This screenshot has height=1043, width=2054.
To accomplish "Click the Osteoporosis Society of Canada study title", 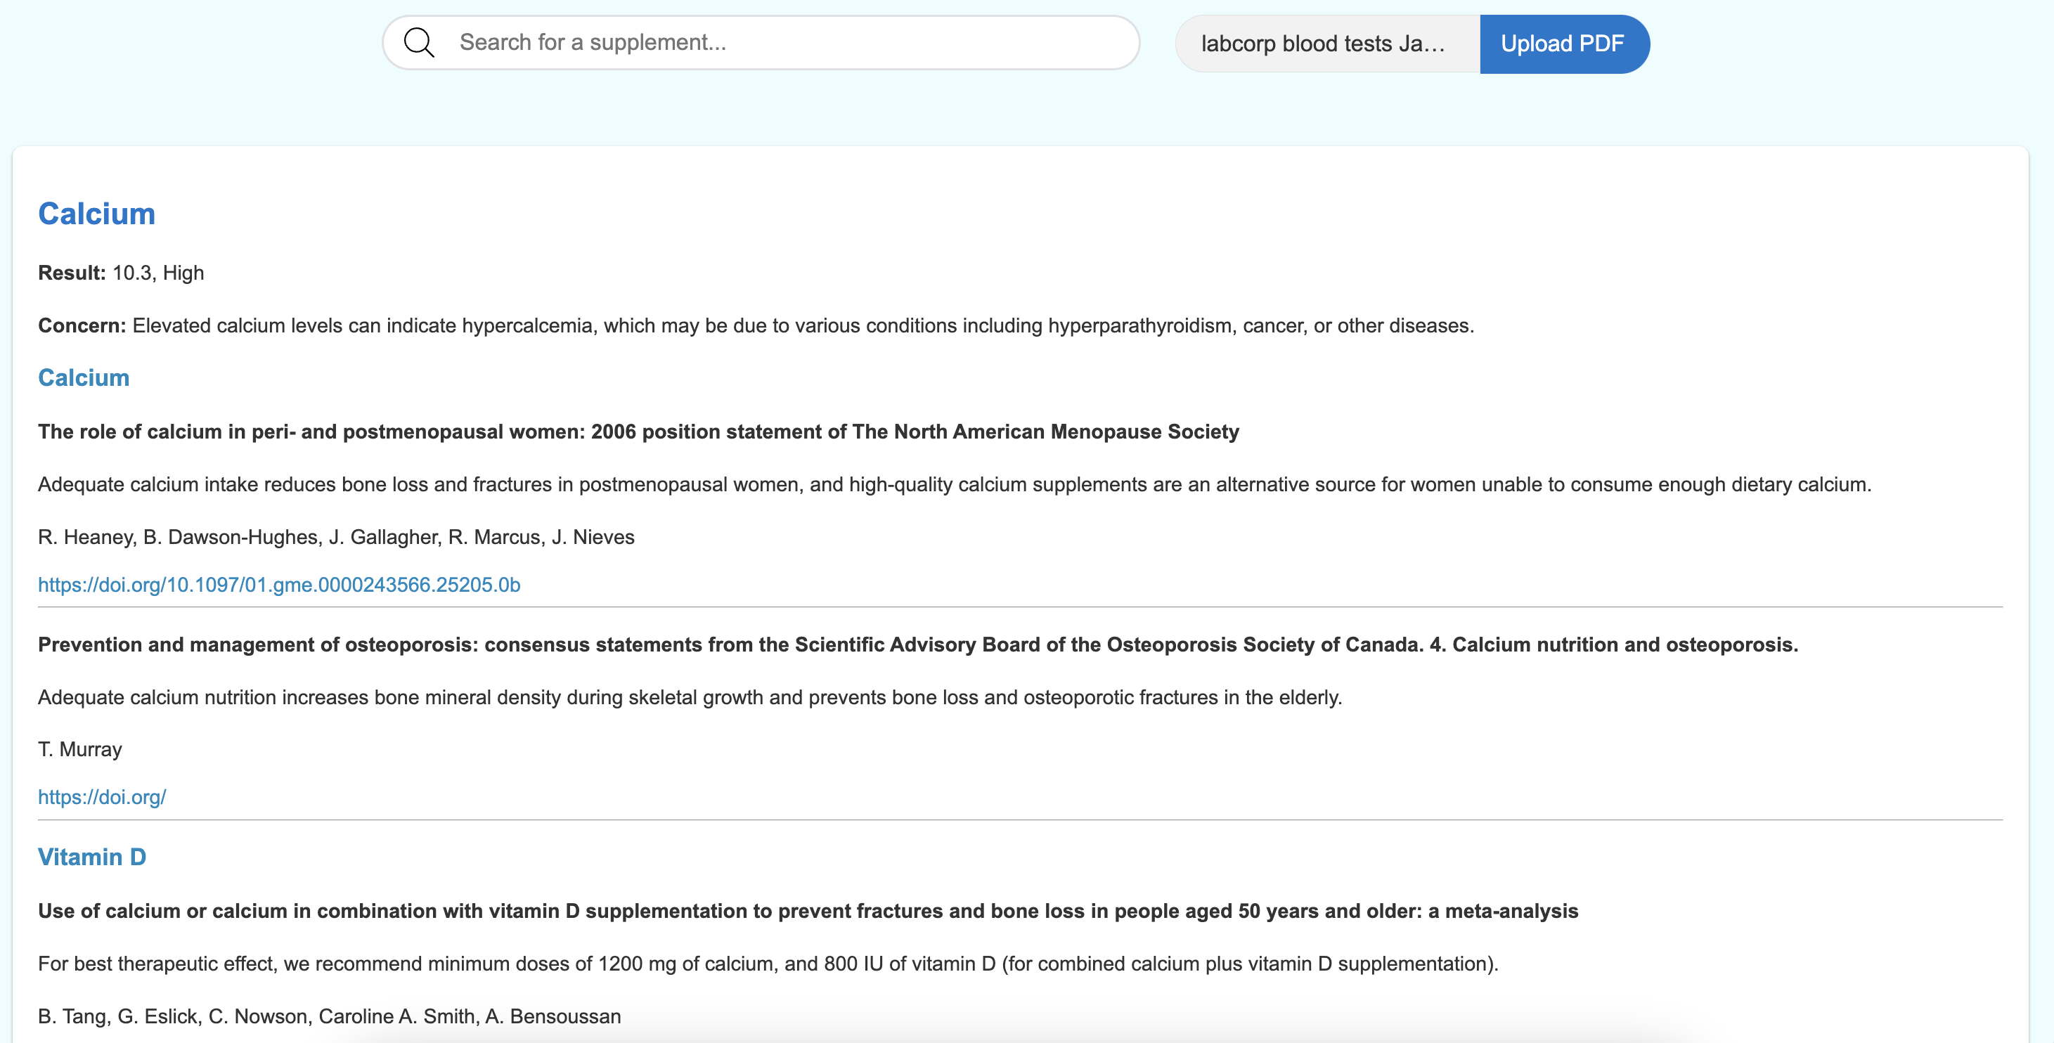I will (917, 644).
